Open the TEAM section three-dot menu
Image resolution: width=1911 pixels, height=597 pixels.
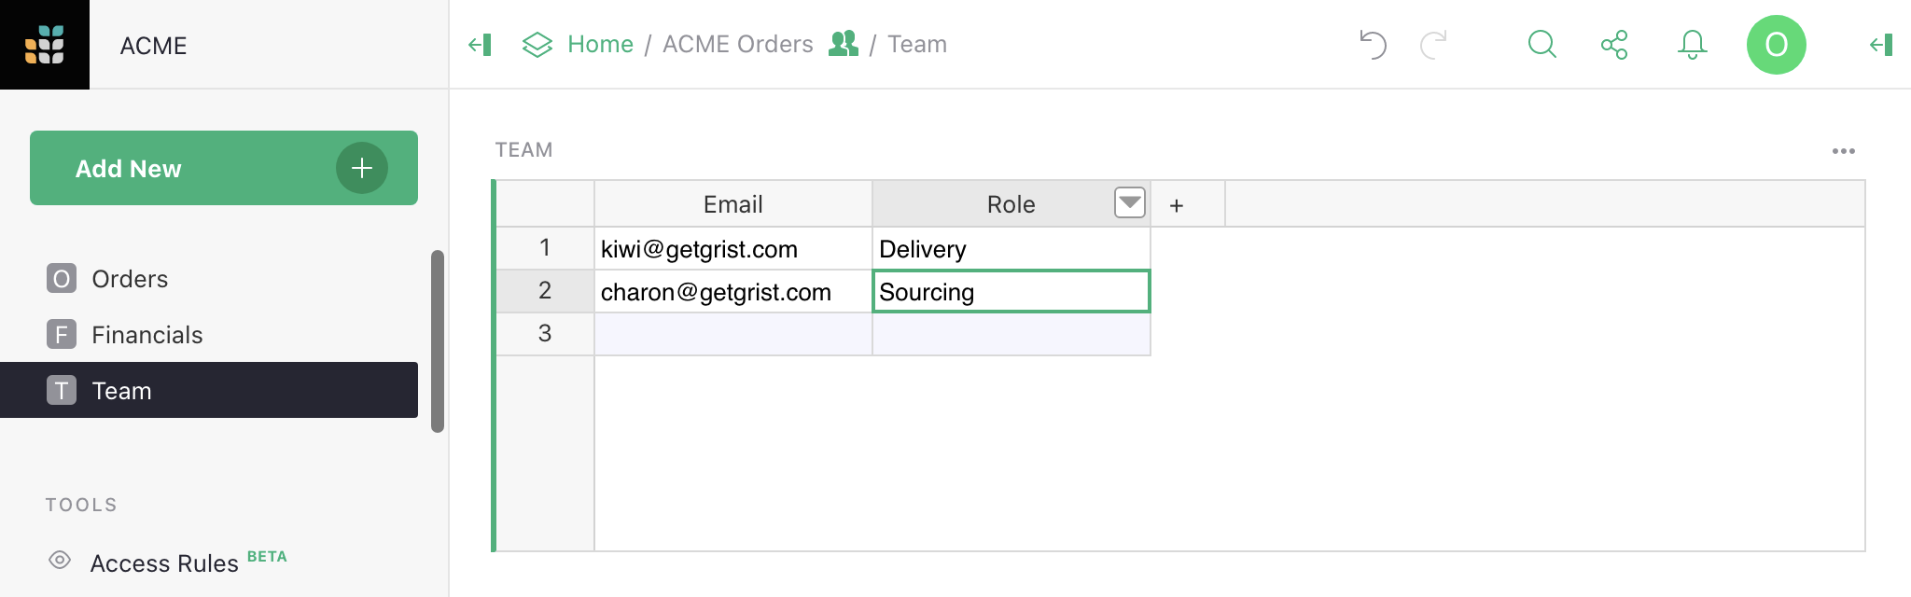coord(1843,151)
